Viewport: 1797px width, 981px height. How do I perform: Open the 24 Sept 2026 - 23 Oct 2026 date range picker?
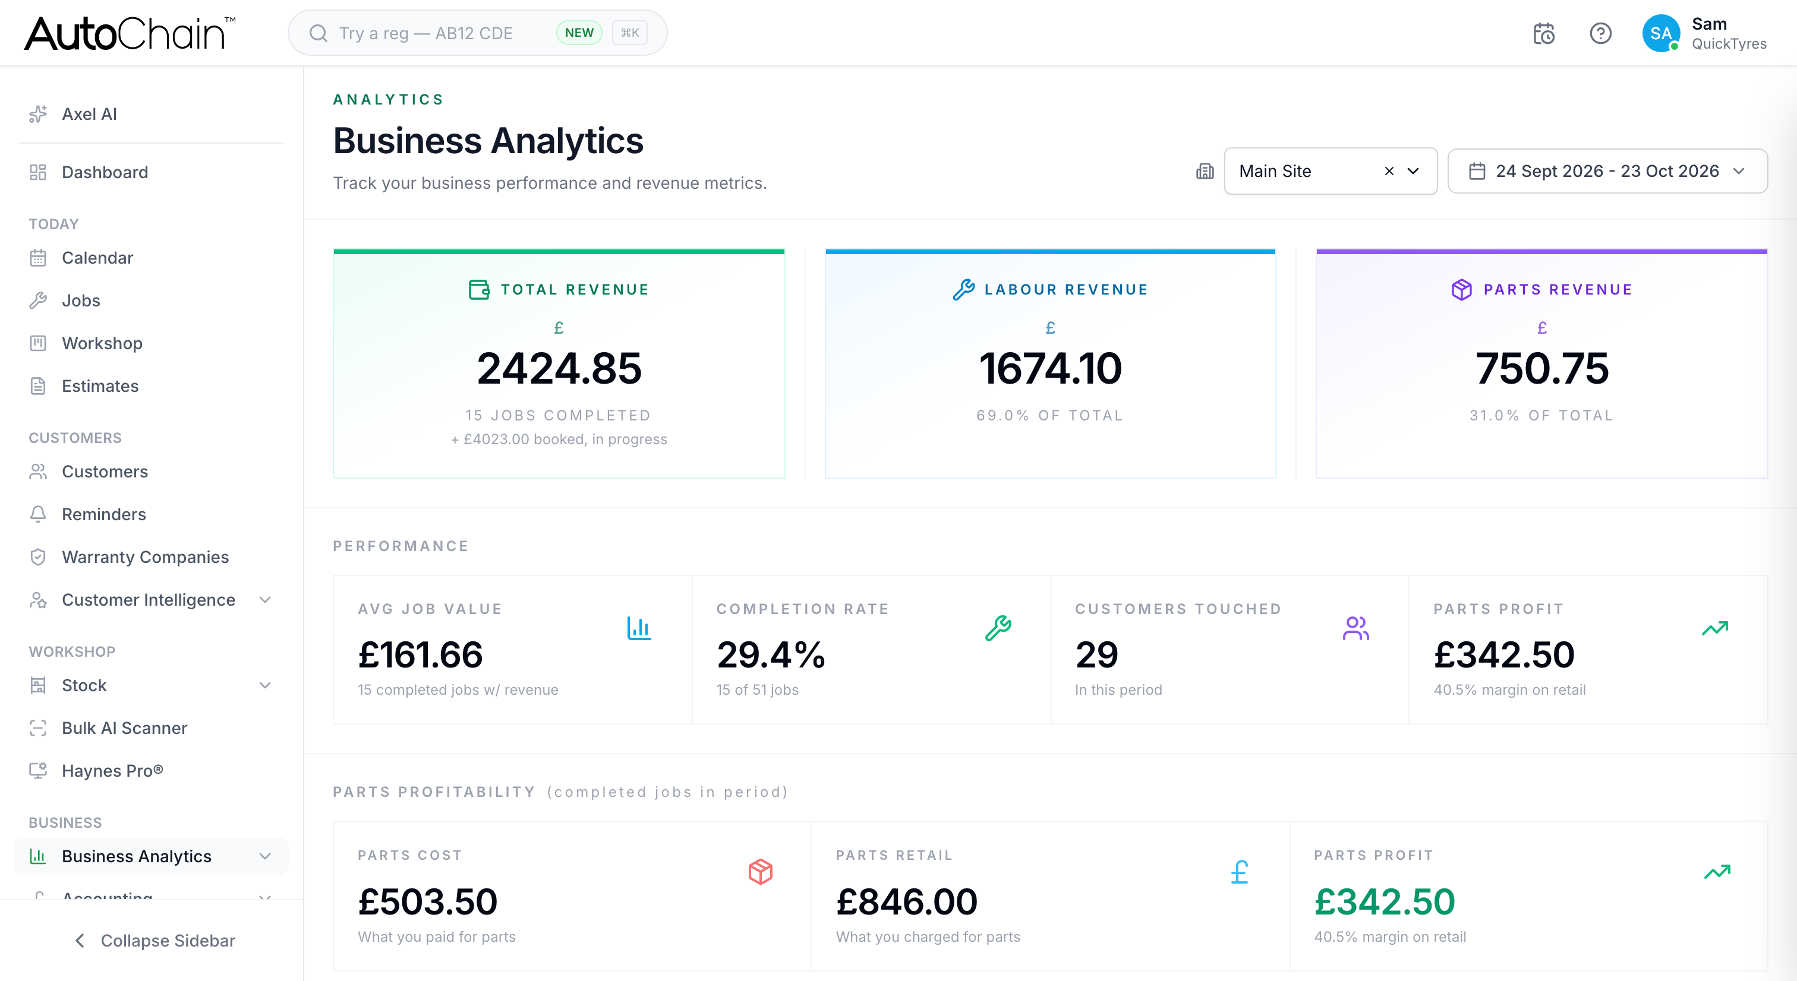click(1607, 171)
